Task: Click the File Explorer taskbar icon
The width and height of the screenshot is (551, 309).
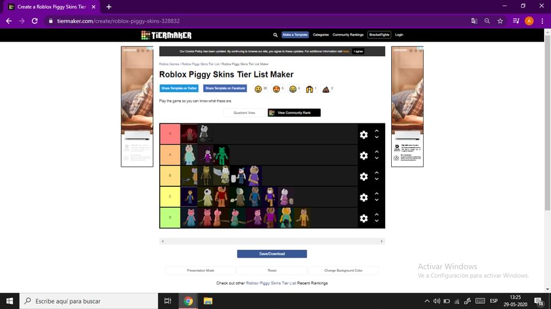Action: [208, 301]
